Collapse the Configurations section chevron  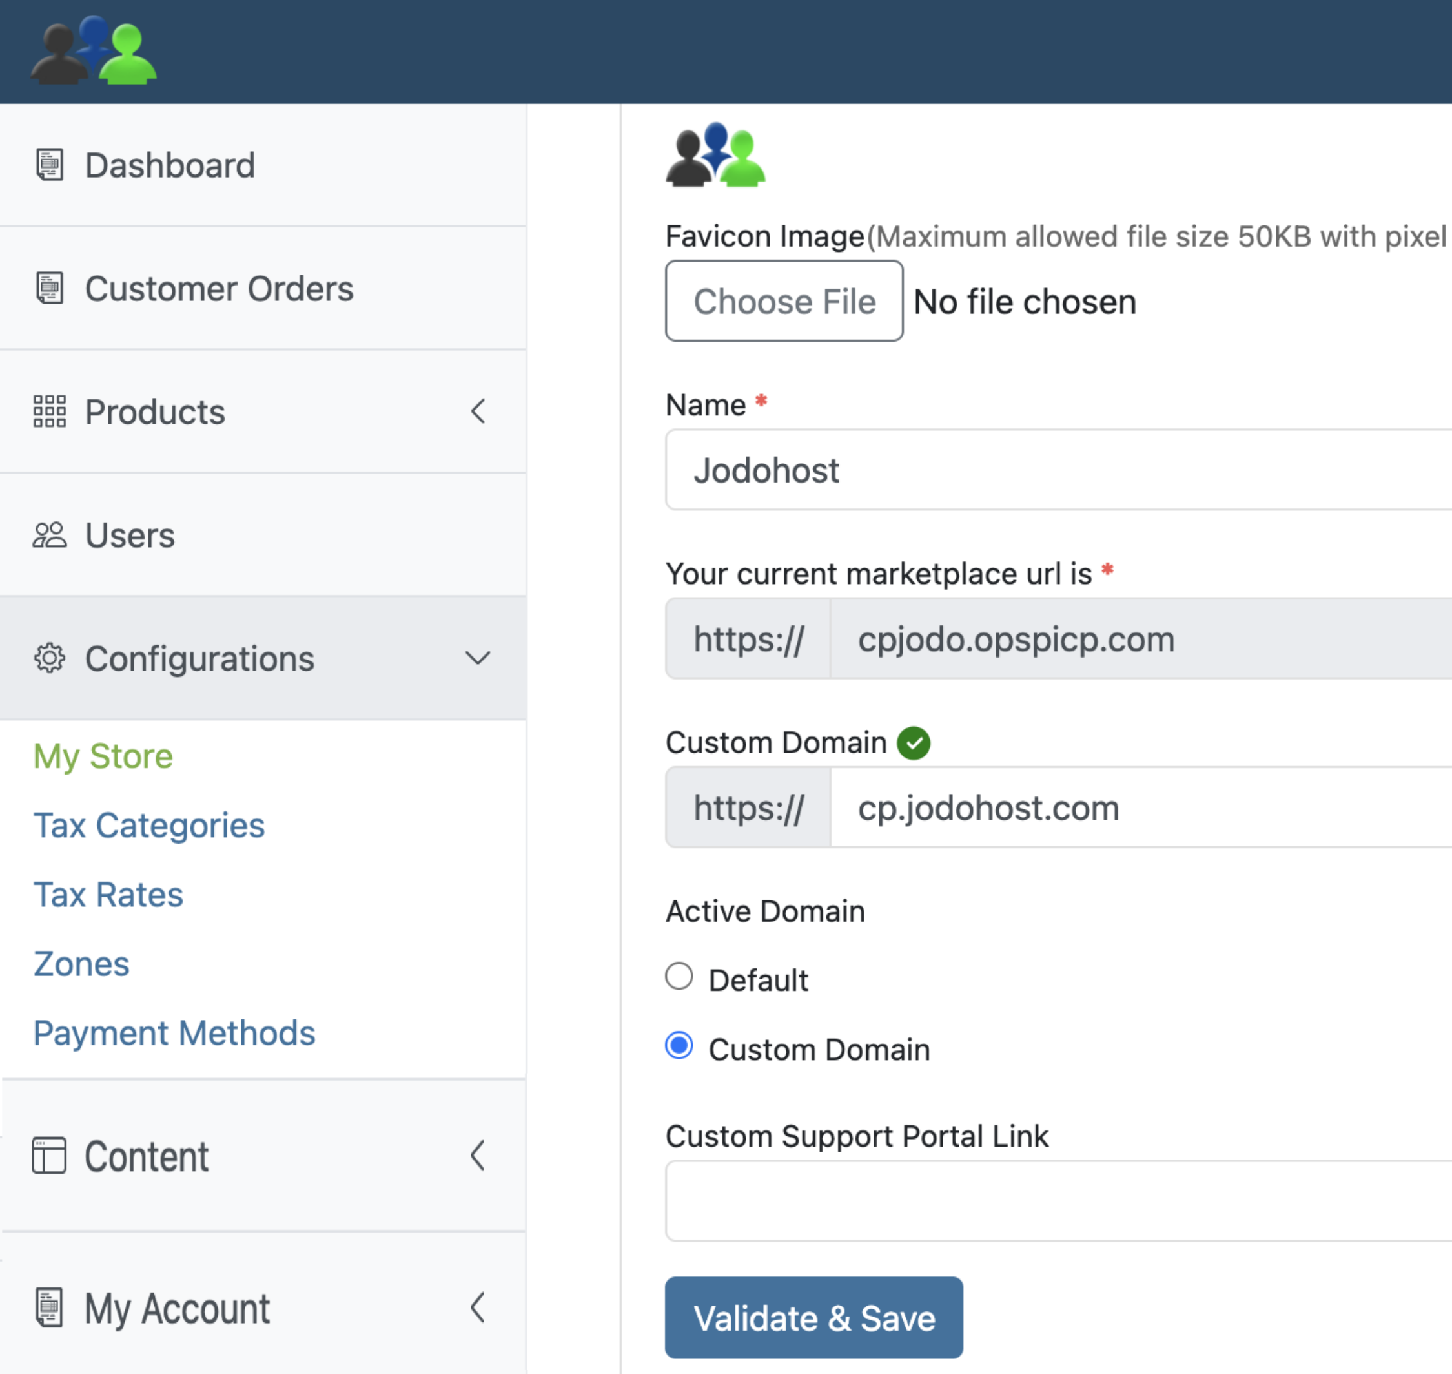pyautogui.click(x=478, y=658)
